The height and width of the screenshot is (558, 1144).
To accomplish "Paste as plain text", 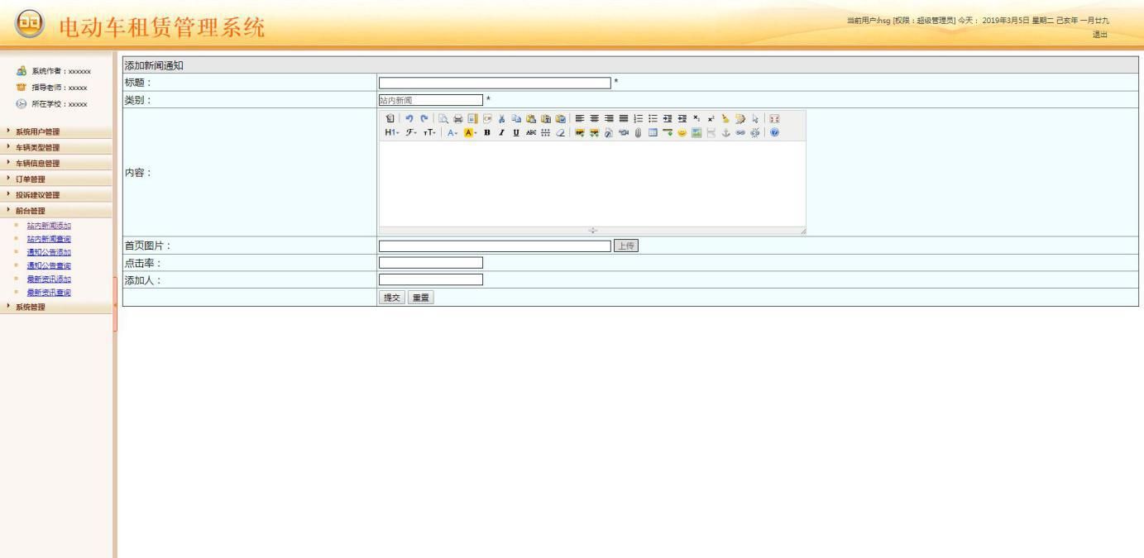I will 546,118.
